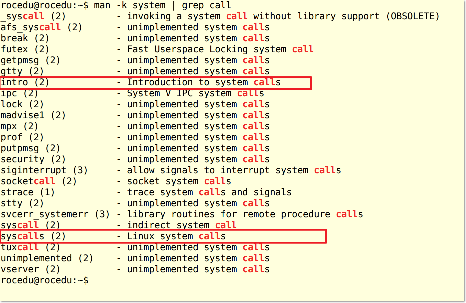The height and width of the screenshot is (303, 466).
Task: Select the 'svcerr_systemerr (3)' entry
Action: 55,214
